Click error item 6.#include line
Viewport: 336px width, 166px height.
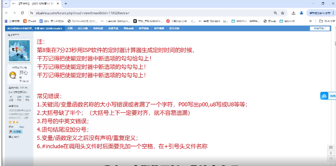point(122,146)
